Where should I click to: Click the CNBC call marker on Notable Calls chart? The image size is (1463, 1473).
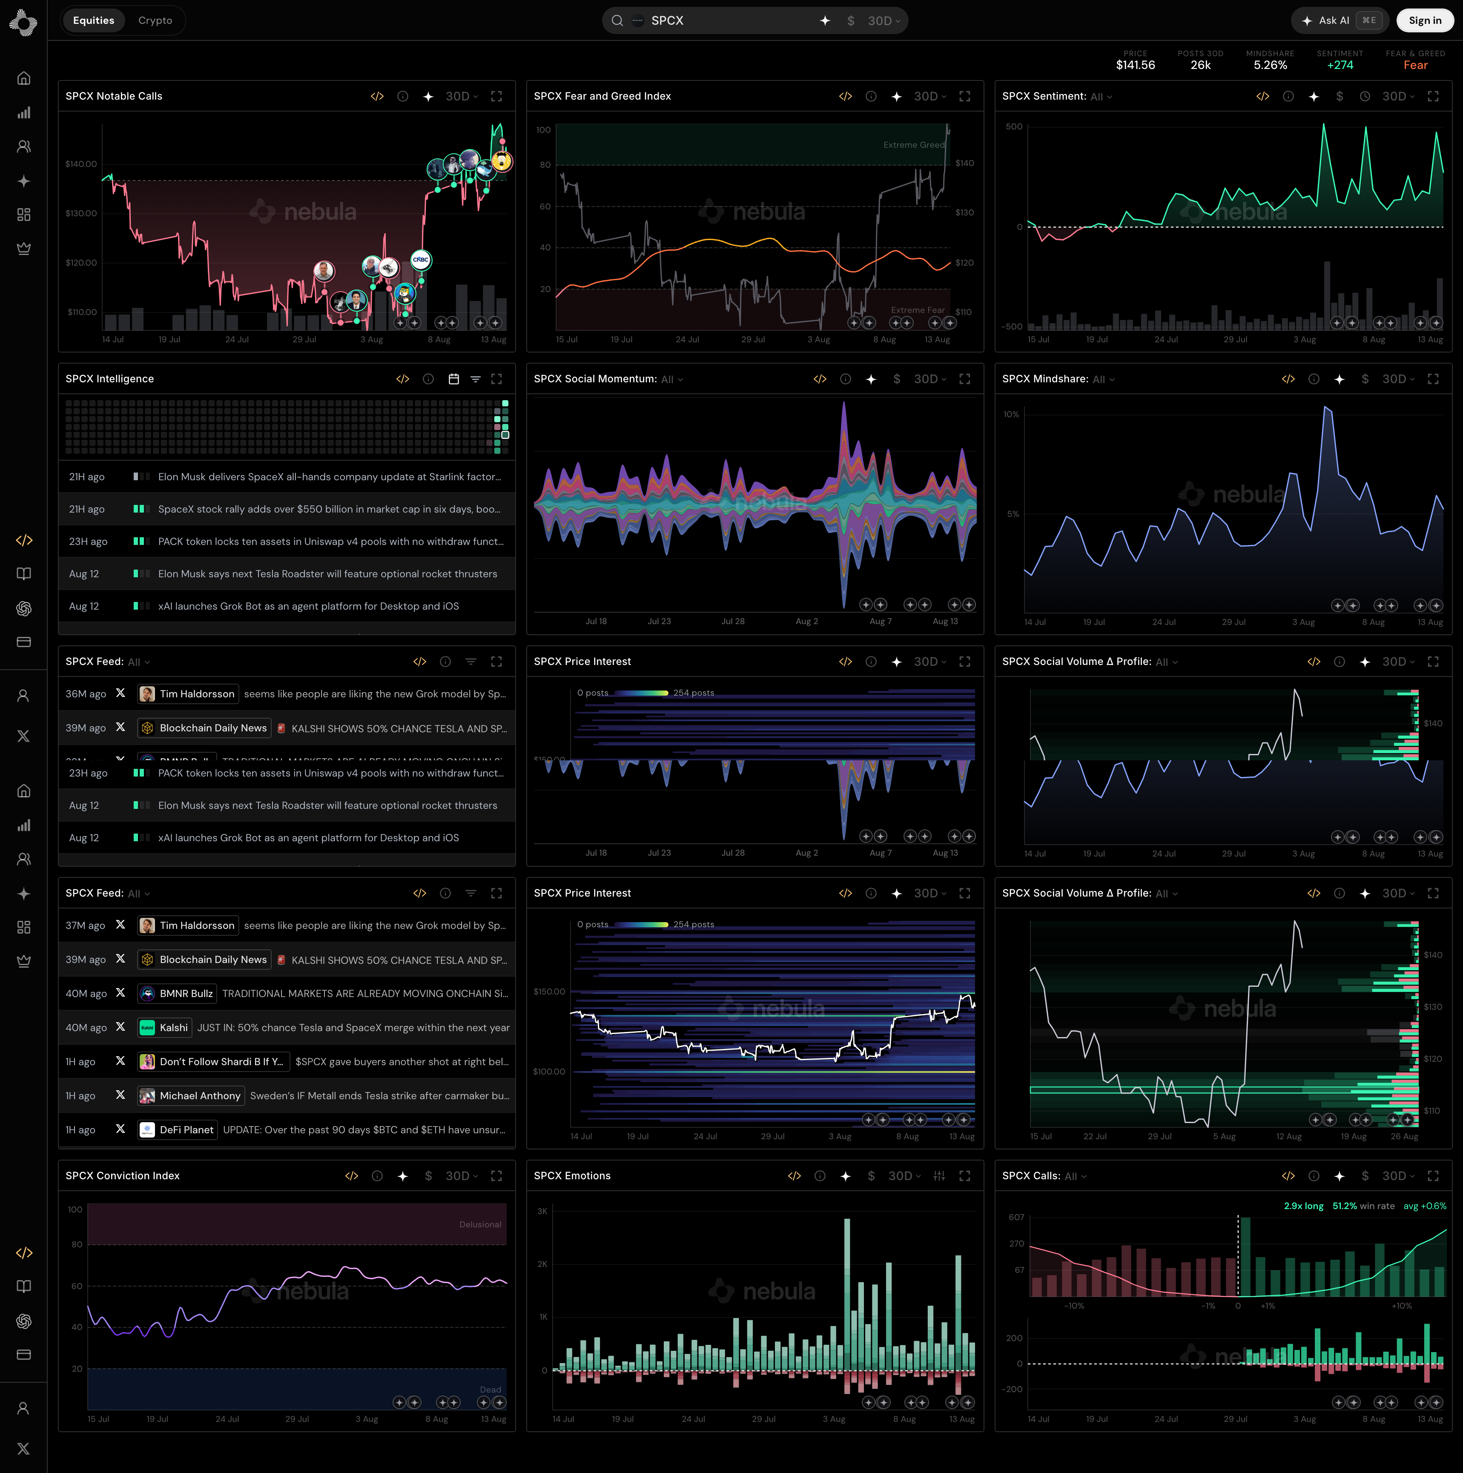[421, 260]
